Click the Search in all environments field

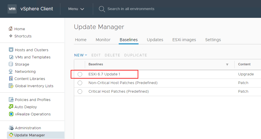(131, 9)
